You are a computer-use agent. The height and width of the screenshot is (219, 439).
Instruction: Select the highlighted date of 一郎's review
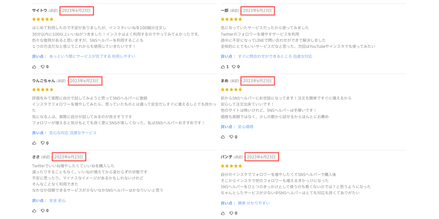[x=258, y=11]
